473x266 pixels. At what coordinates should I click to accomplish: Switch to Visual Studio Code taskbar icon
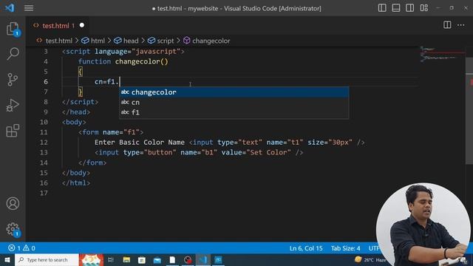pos(203,259)
